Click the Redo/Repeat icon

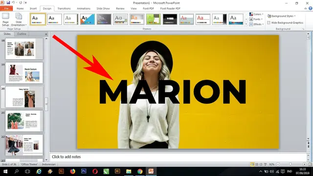21,2
